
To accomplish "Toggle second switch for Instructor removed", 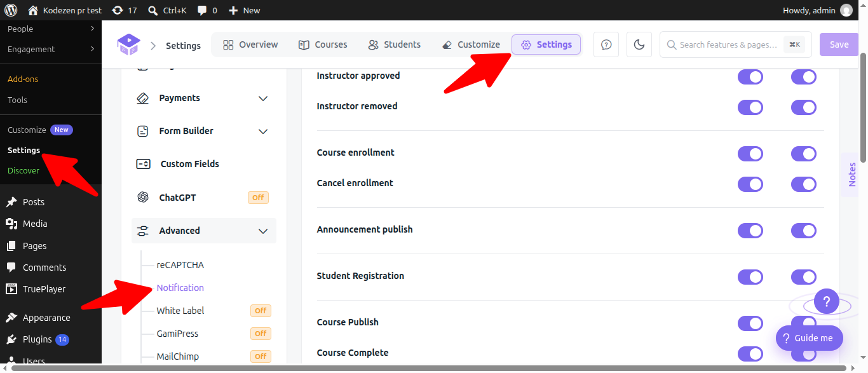I will point(804,107).
